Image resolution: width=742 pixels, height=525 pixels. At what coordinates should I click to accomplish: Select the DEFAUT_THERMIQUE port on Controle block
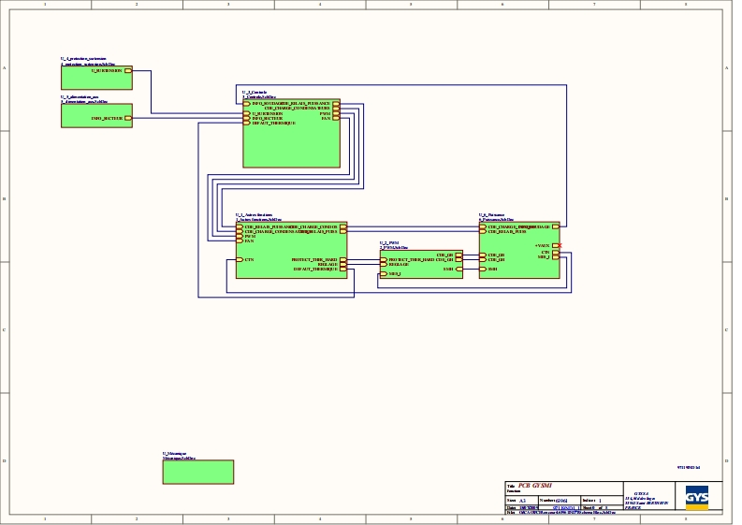coord(247,124)
